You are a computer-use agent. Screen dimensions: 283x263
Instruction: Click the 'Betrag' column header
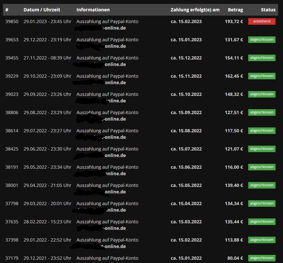tap(235, 10)
